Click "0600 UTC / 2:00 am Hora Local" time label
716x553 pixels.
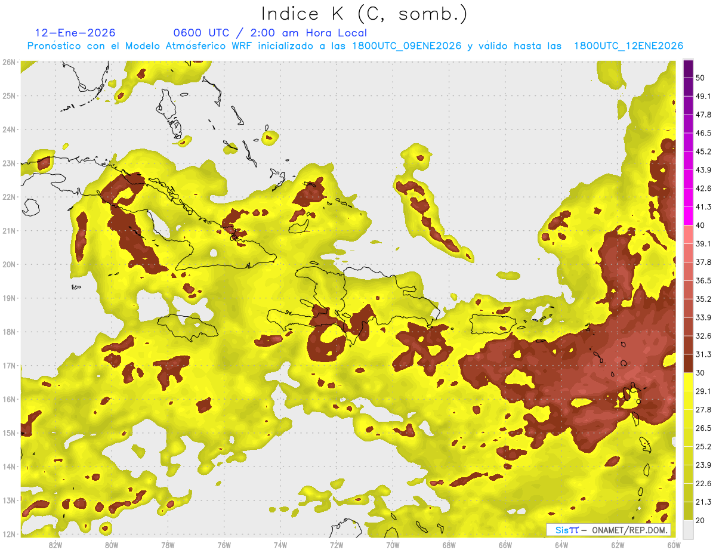point(270,33)
